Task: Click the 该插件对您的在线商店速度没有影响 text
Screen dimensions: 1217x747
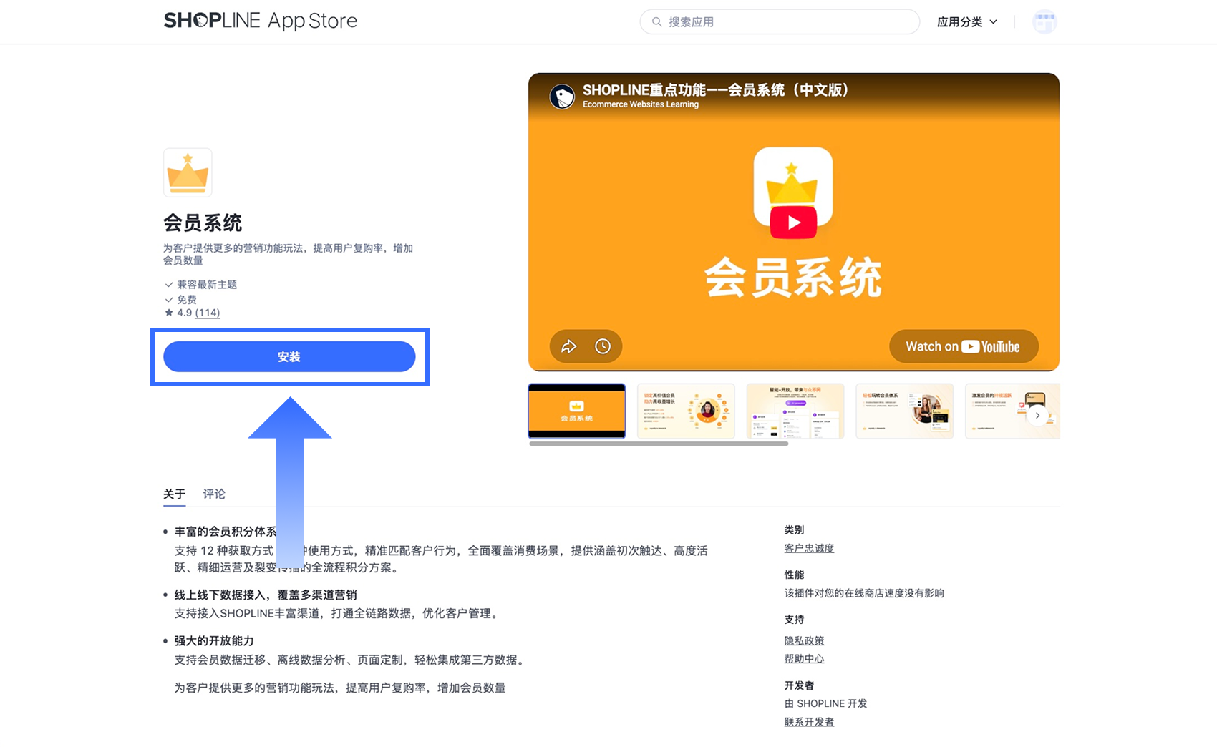Action: tap(864, 593)
